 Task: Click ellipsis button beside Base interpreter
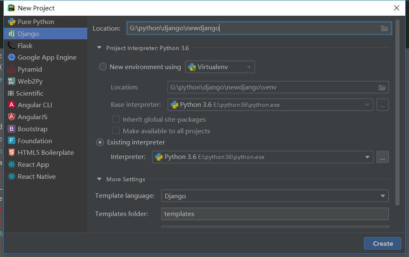click(383, 105)
